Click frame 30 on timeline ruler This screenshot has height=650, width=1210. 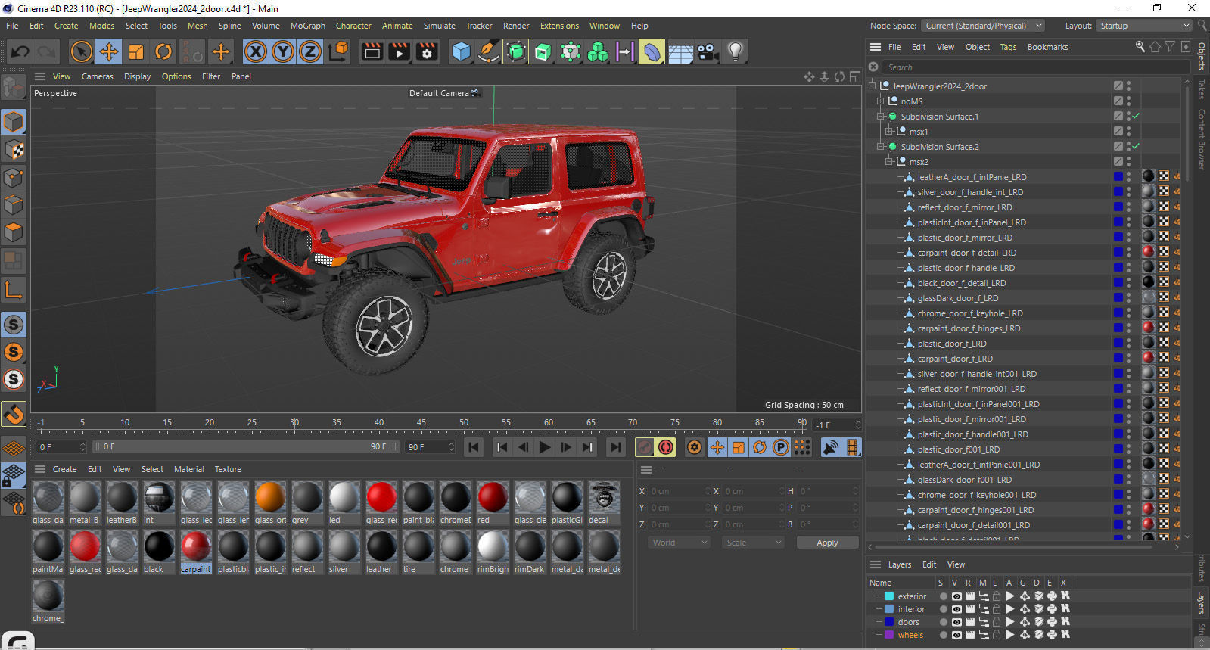(294, 422)
